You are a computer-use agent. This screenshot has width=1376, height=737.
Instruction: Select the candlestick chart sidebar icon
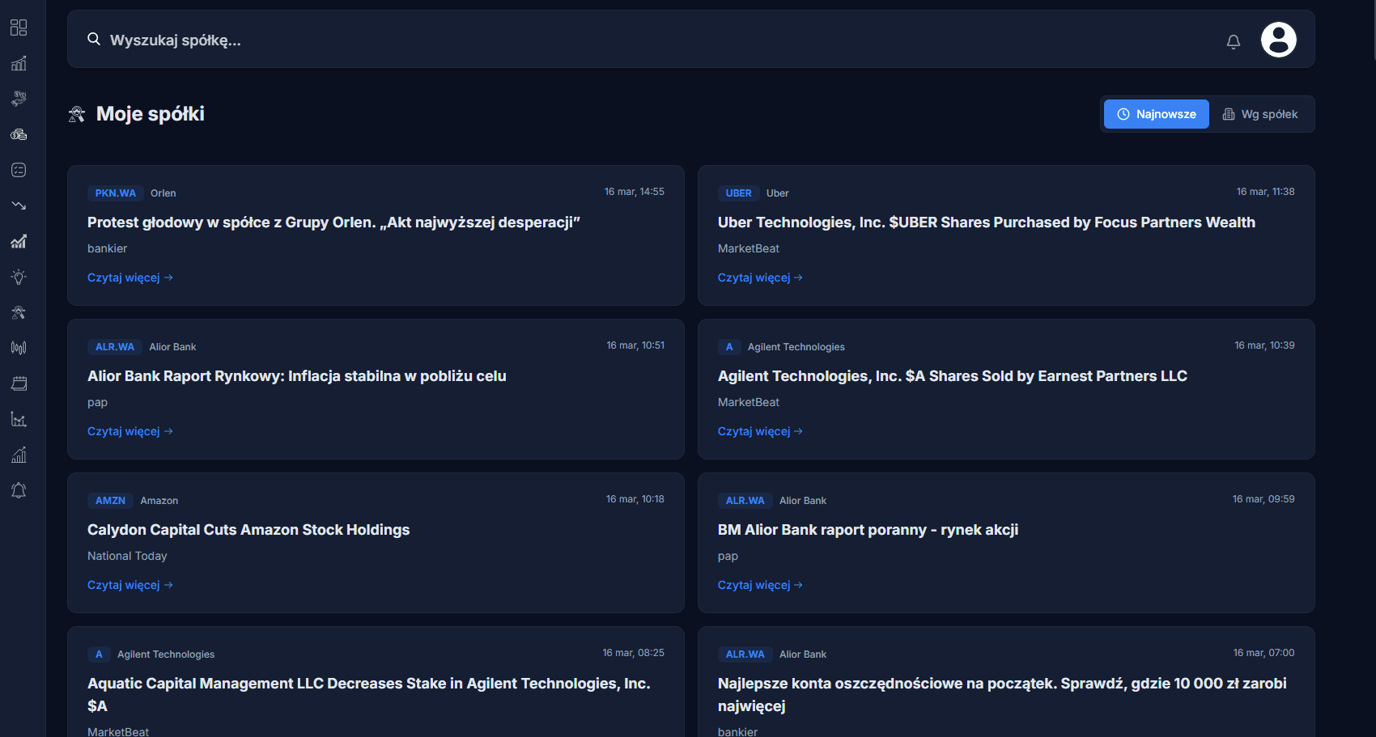coord(19,348)
